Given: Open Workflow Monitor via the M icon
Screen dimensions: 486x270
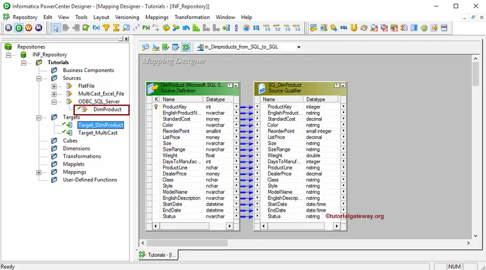Looking at the screenshot, I should click(x=39, y=28).
